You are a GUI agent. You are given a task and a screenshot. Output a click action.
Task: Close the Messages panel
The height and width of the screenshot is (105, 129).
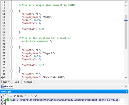pyautogui.click(x=126, y=91)
